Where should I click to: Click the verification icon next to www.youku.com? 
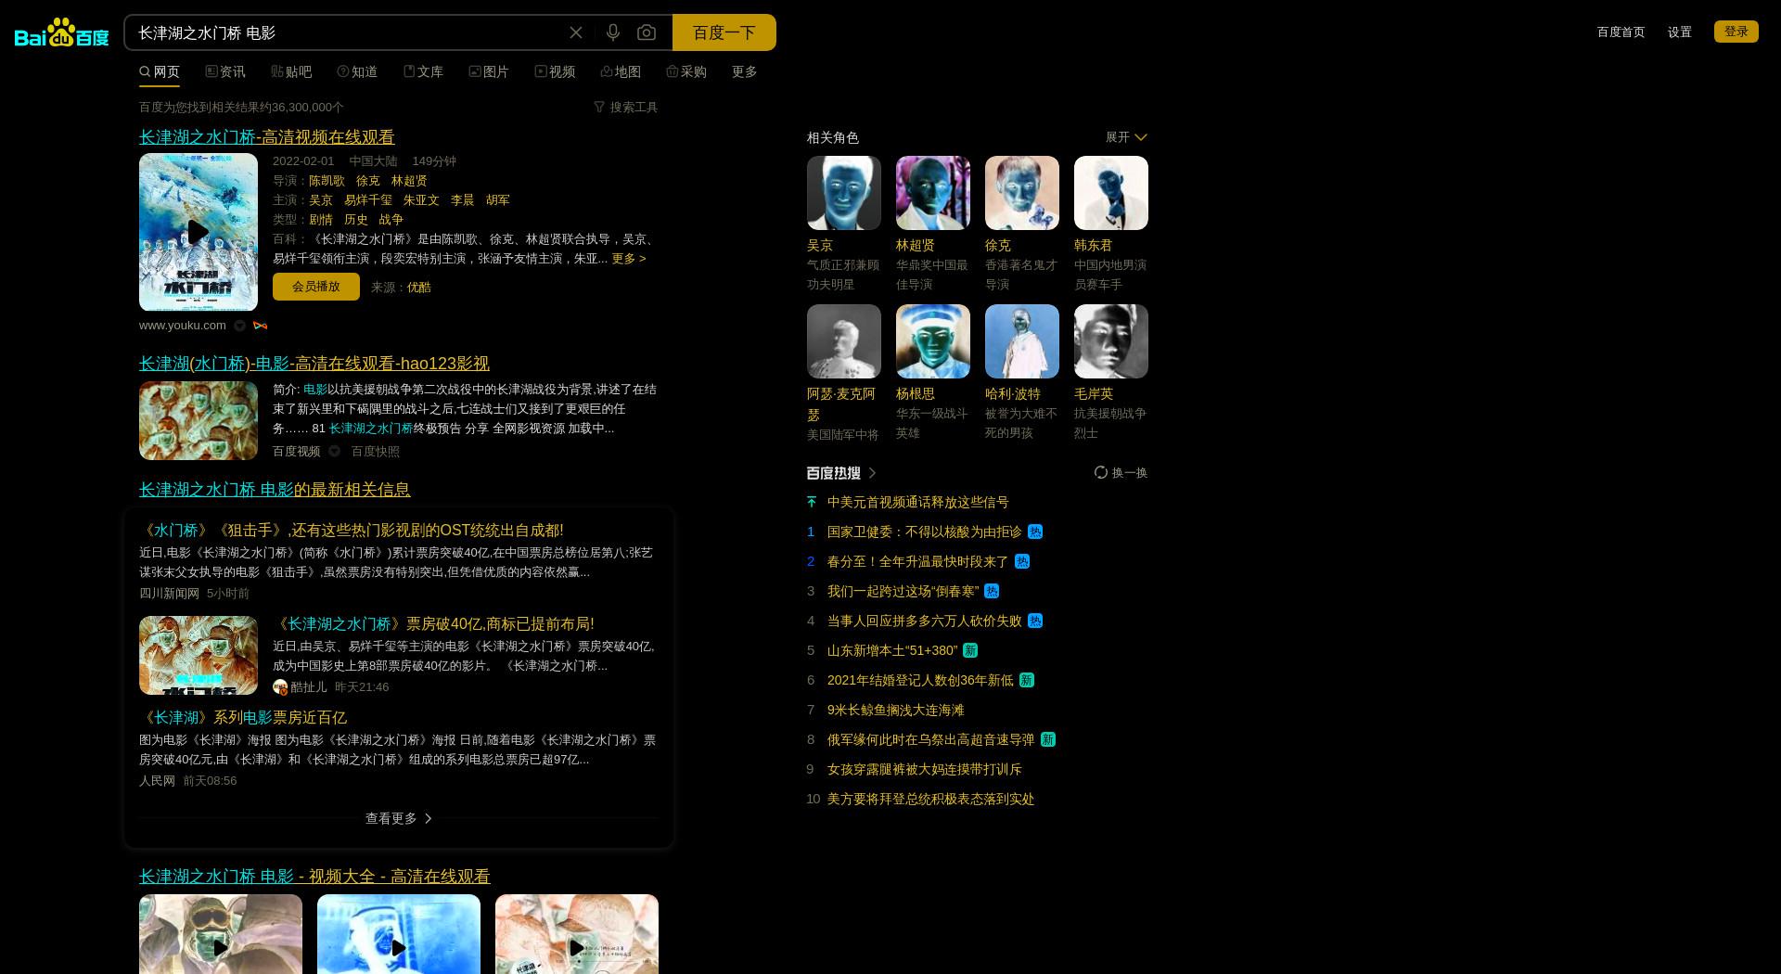pos(239,326)
